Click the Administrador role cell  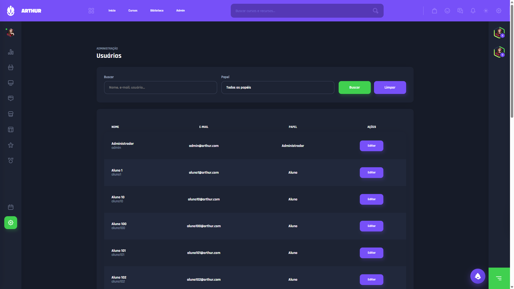[x=293, y=146]
